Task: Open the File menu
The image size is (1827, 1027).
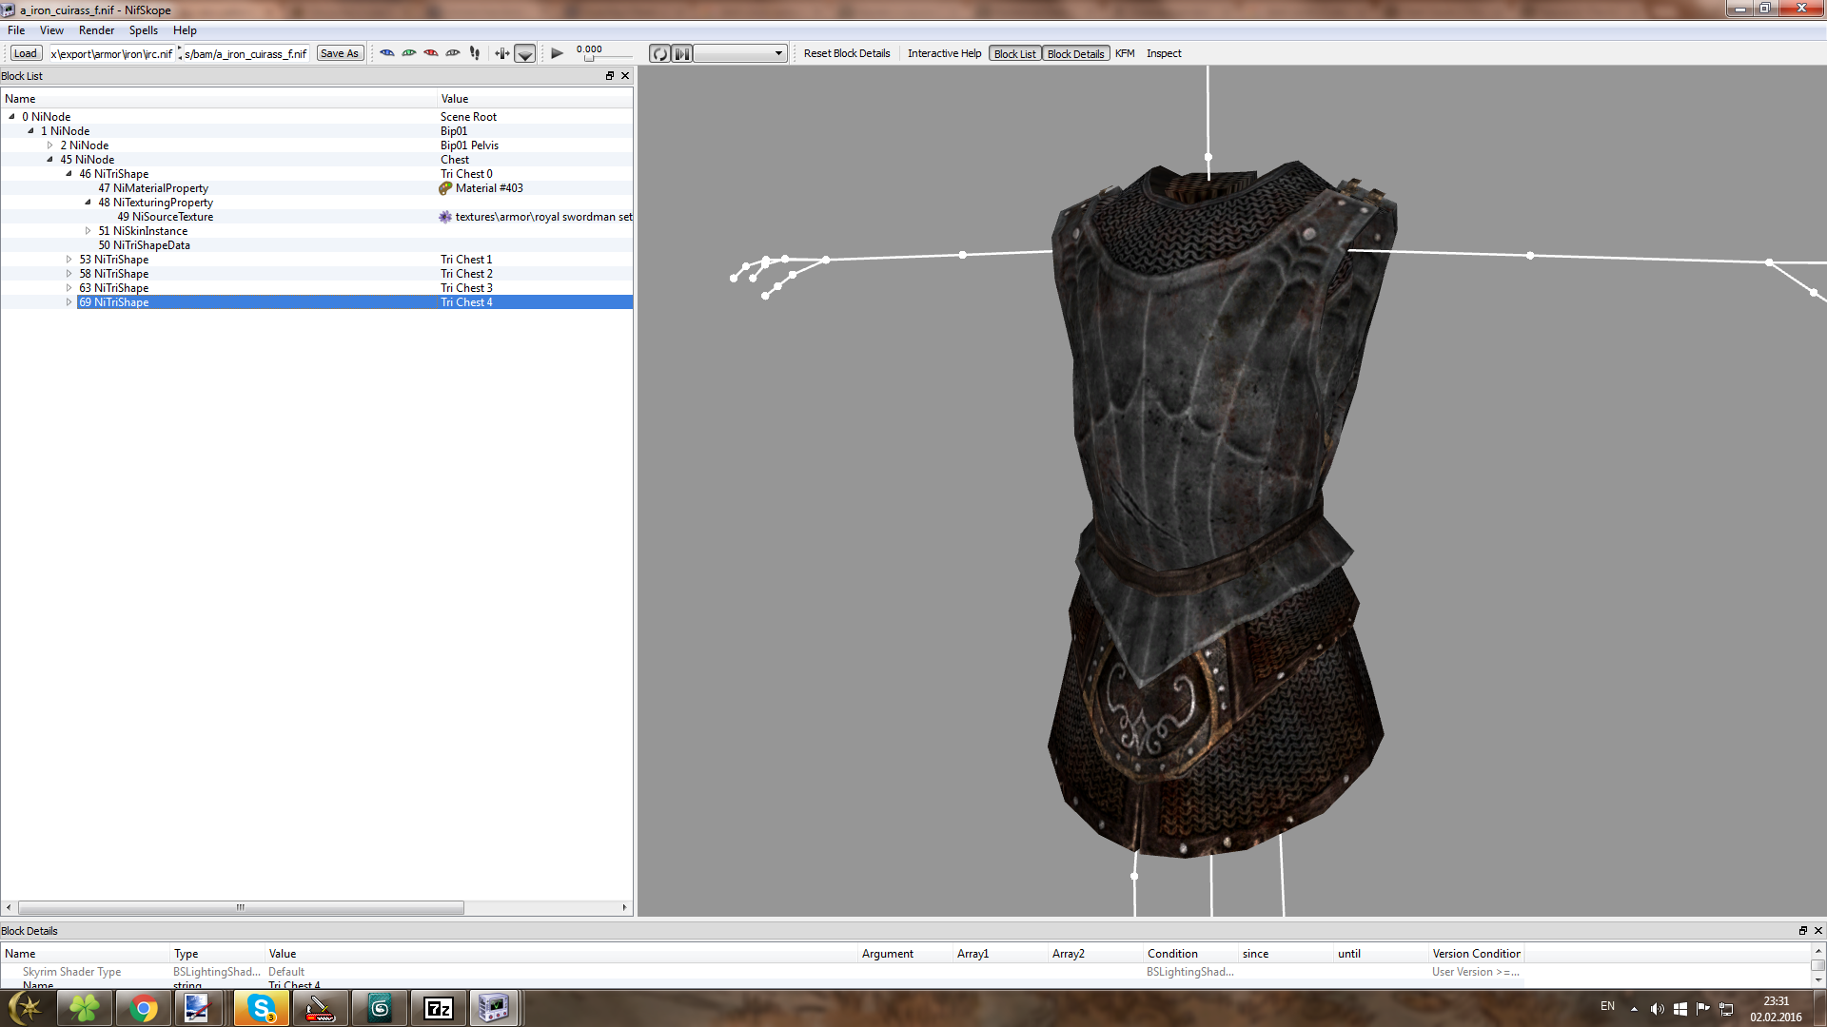Action: [x=16, y=30]
